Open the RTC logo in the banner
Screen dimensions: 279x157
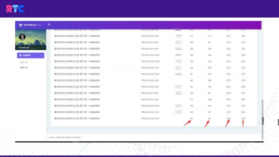point(15,9)
